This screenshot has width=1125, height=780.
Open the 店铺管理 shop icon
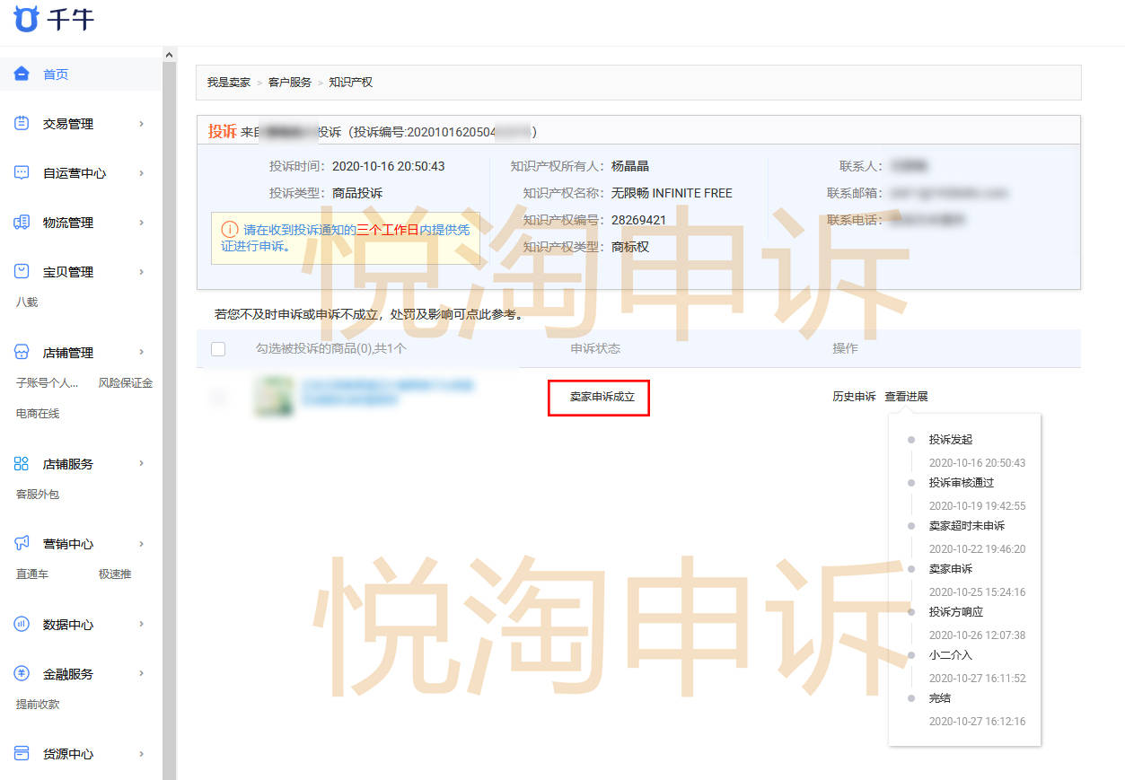coord(22,353)
